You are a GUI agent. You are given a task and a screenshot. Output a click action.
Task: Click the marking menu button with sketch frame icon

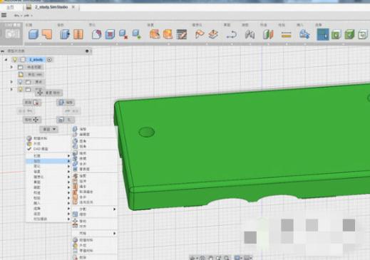pyautogui.click(x=66, y=120)
